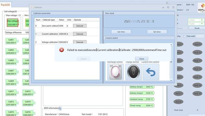Click the Cell12 3286.000 V cell box
Viewport: 205px width, 116px height.
coord(28,93)
